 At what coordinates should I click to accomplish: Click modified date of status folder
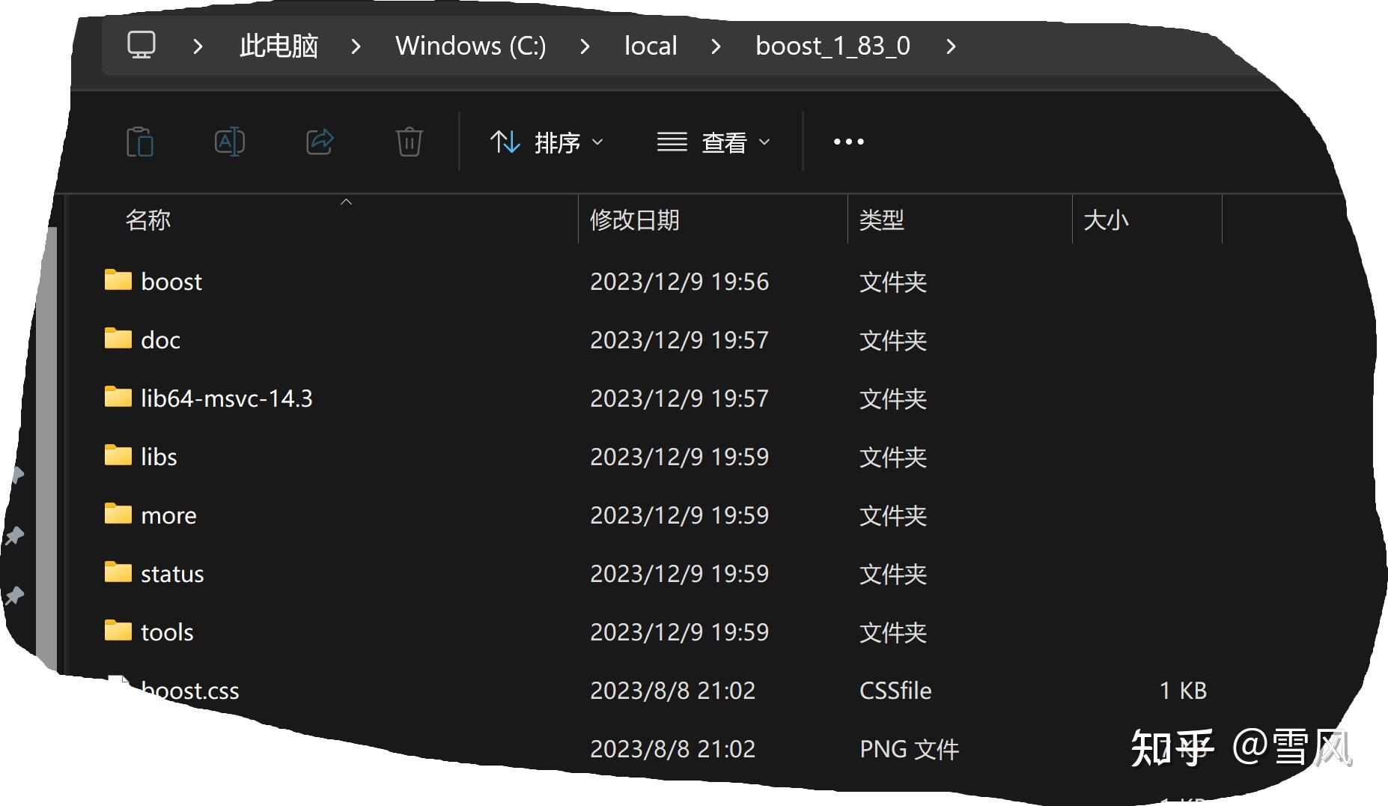pyautogui.click(x=680, y=574)
